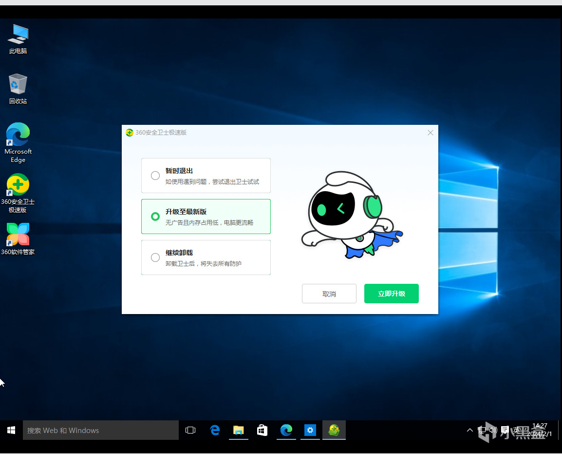Image resolution: width=562 pixels, height=454 pixels.
Task: Click the 卸载卫士后，将失去所有防护 description text
Action: 203,264
